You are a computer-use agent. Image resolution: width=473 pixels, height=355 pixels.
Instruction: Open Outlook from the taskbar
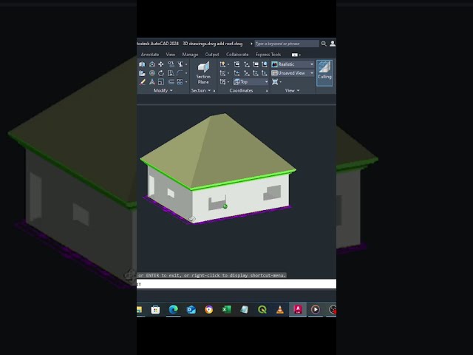[x=191, y=309]
